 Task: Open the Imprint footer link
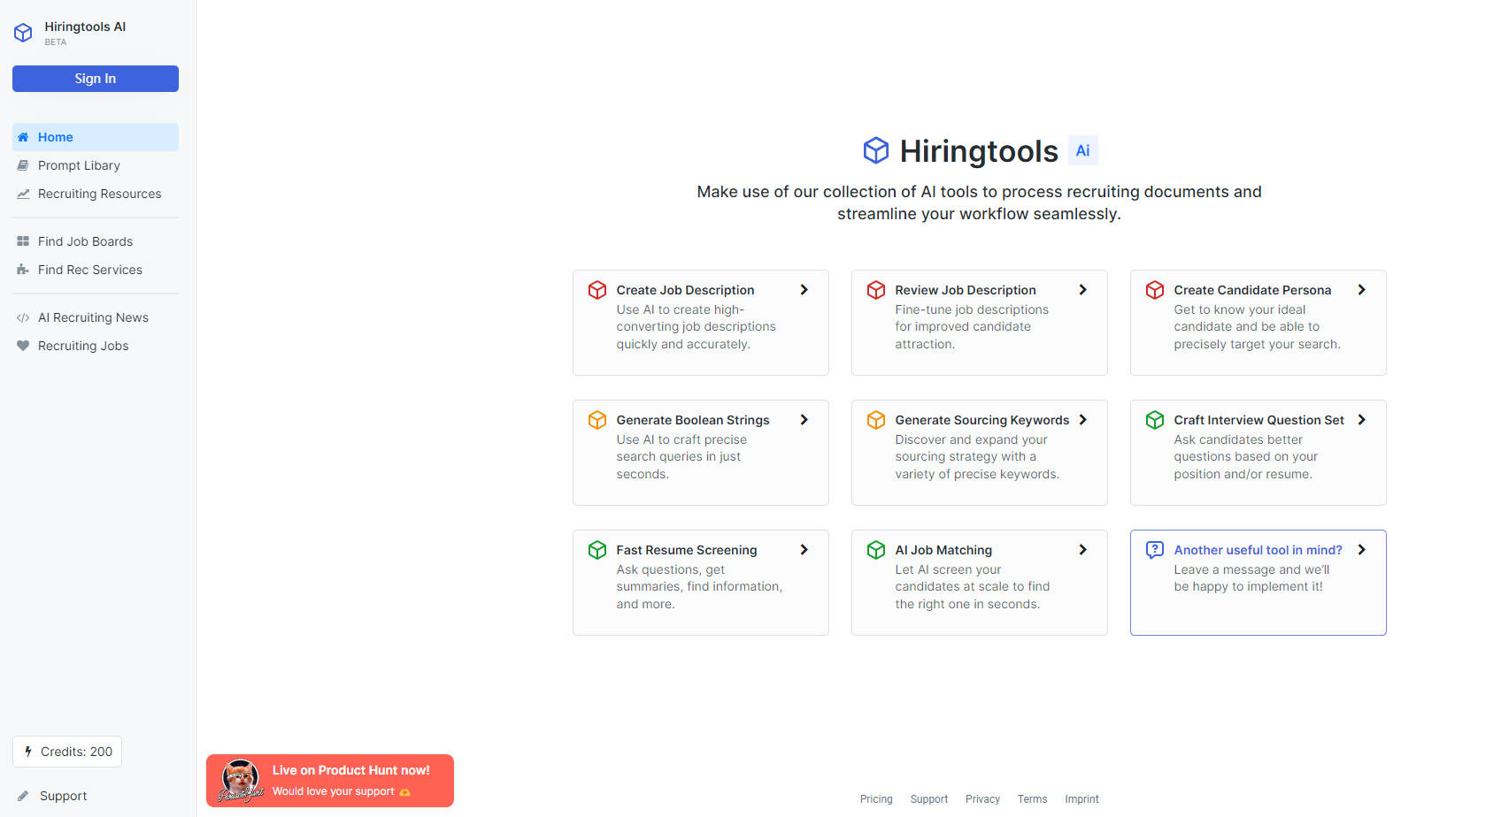[1081, 799]
